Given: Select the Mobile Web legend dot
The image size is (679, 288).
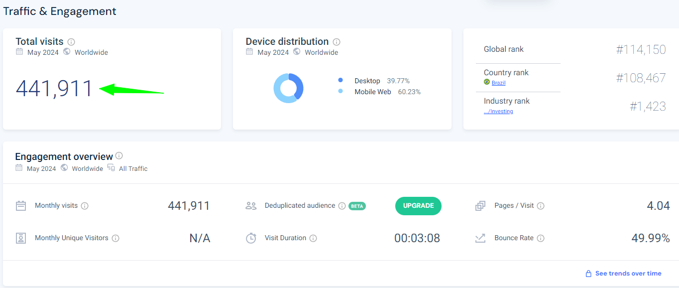Looking at the screenshot, I should coord(340,91).
